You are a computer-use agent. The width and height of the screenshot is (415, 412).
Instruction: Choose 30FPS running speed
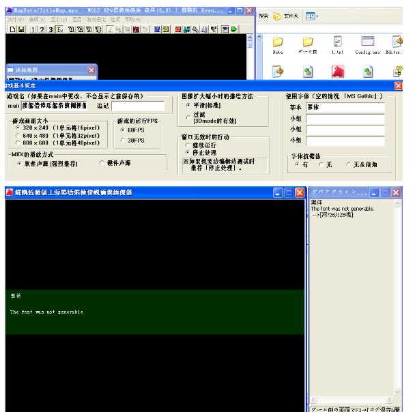[x=123, y=141]
